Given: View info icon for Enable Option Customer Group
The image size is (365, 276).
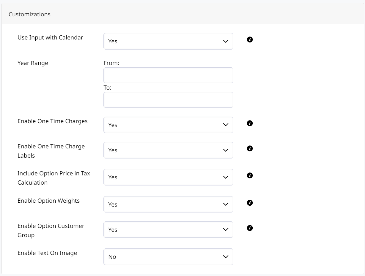Looking at the screenshot, I should (250, 228).
